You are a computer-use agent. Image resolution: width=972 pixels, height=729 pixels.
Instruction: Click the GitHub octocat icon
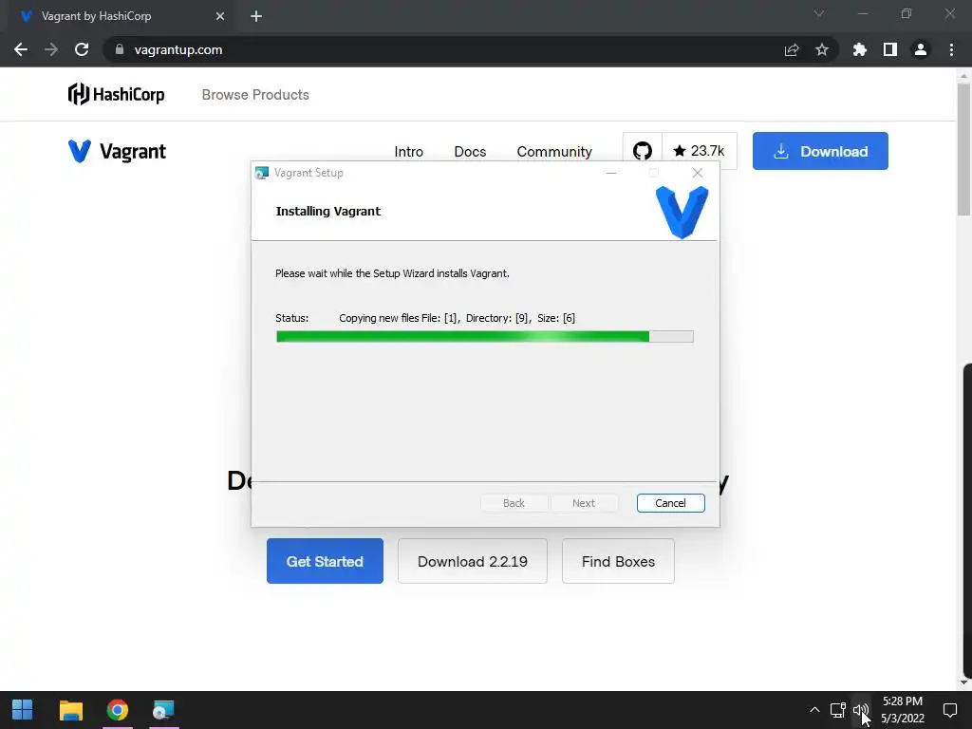pos(643,151)
